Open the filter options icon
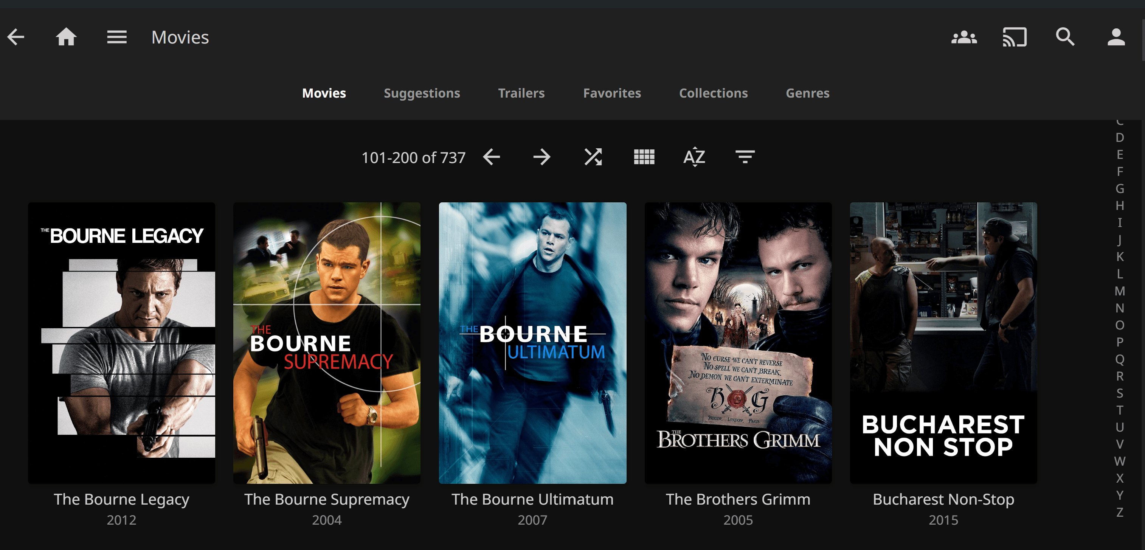Viewport: 1145px width, 550px height. click(x=745, y=157)
